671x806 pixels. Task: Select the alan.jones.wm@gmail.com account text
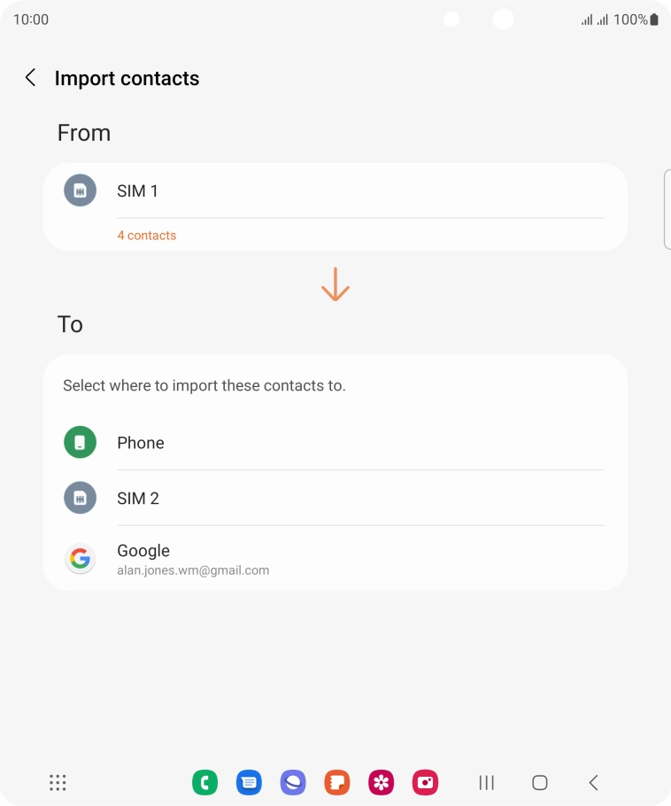click(x=193, y=570)
